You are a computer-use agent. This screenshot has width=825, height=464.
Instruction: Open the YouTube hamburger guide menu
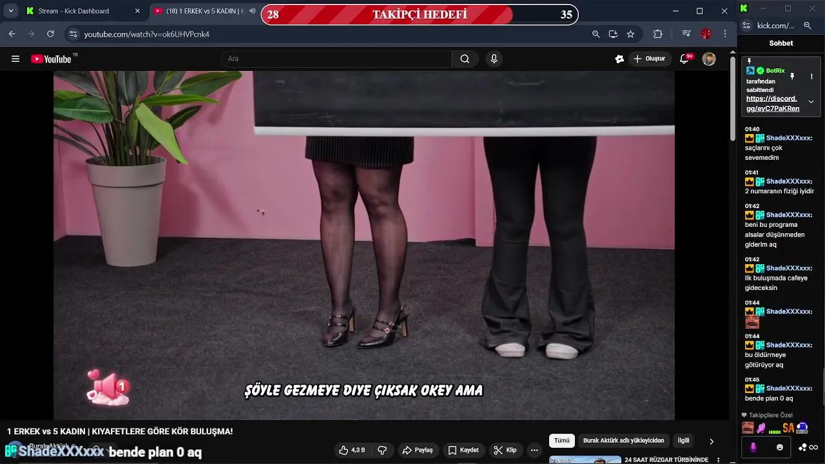pyautogui.click(x=15, y=59)
